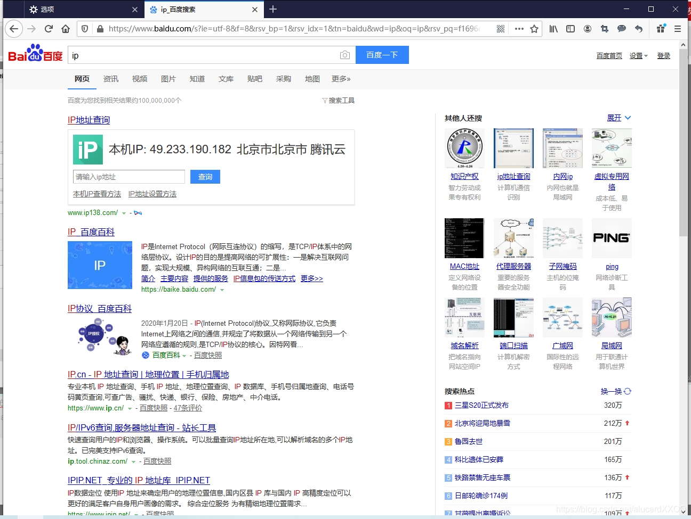691x519 pixels.
Task: Select the 视频 search category
Action: tap(140, 79)
